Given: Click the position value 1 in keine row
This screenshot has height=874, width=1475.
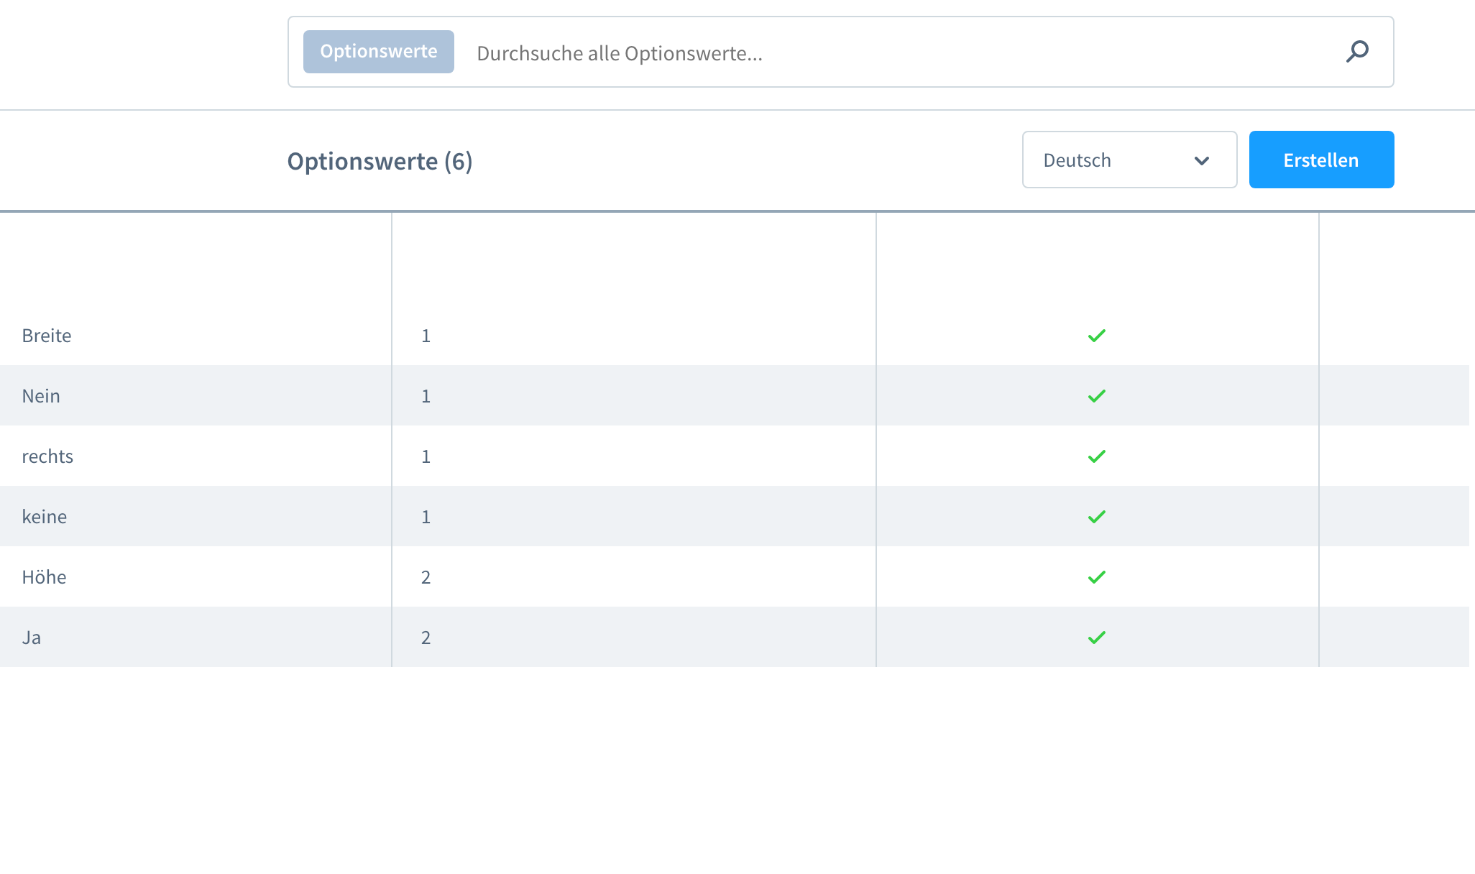Looking at the screenshot, I should tap(426, 517).
